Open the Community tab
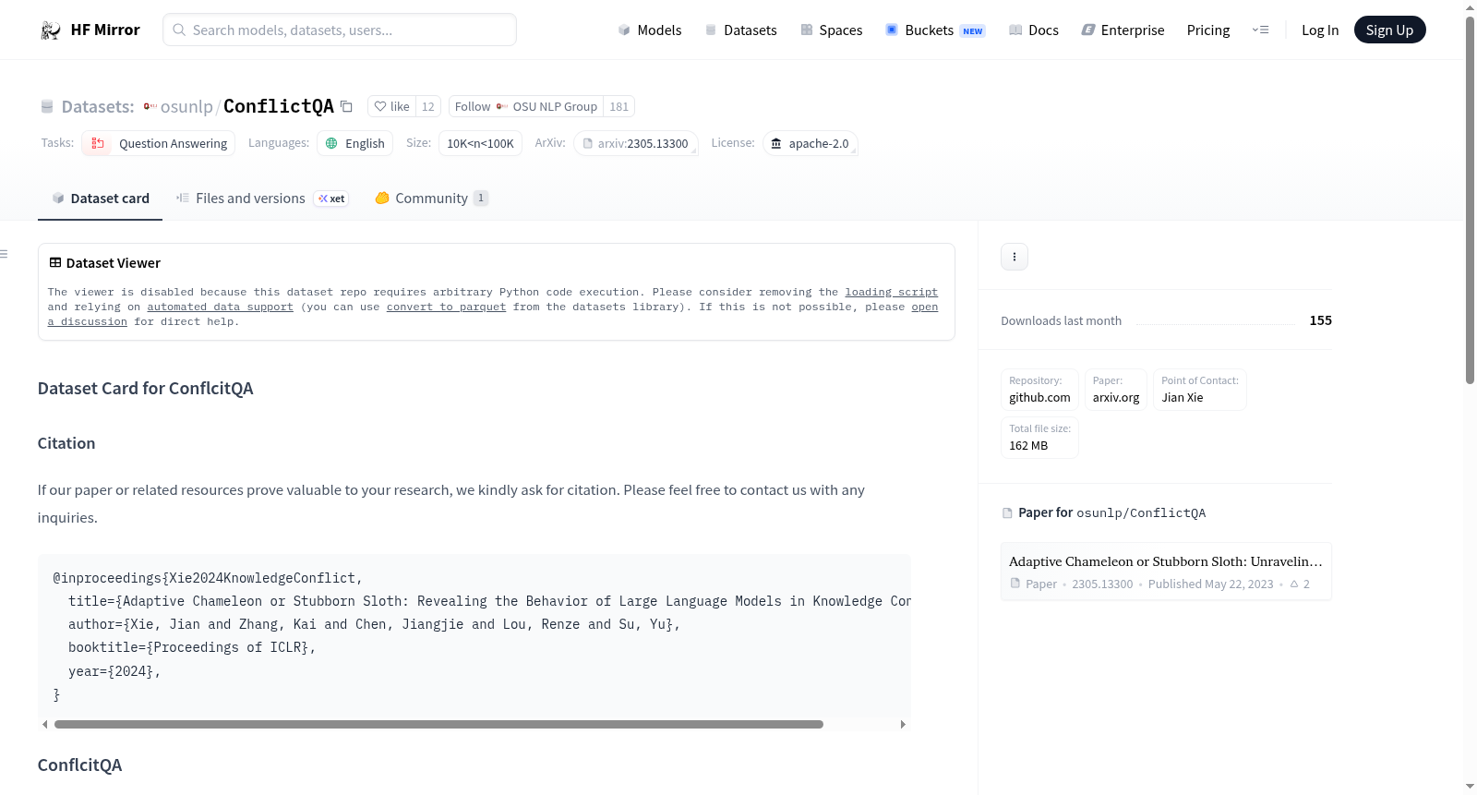1477x795 pixels. (431, 199)
